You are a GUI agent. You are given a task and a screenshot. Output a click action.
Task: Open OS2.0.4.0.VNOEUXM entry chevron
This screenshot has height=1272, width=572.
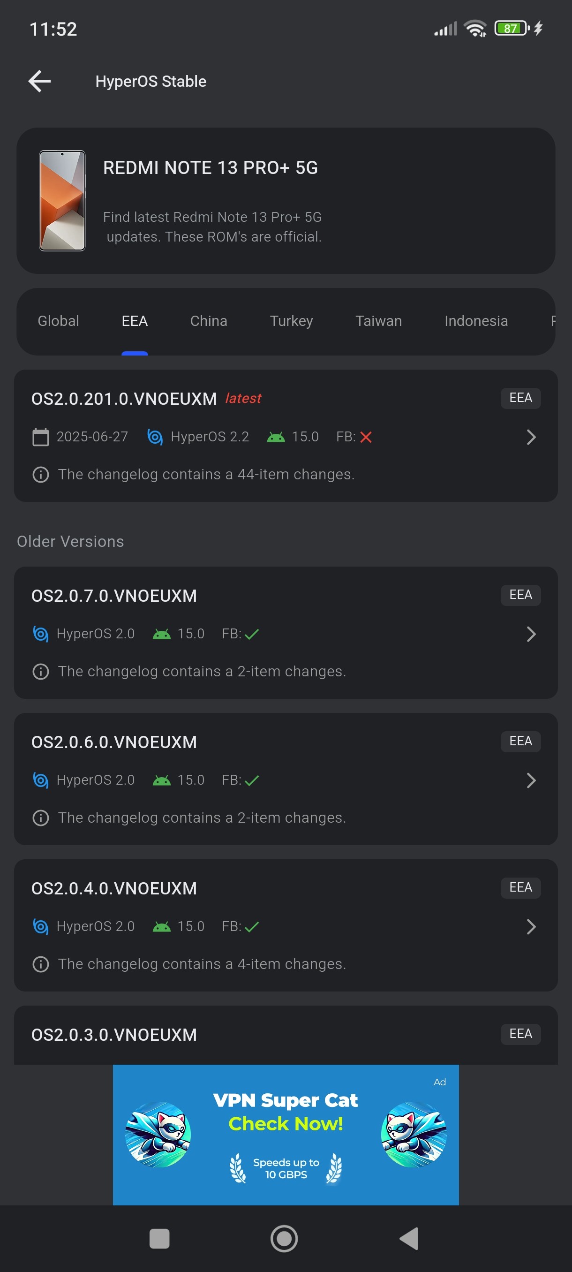(531, 927)
